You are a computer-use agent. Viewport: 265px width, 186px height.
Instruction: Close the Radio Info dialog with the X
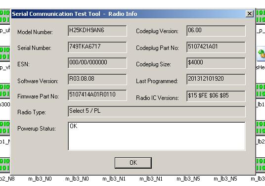[x=250, y=14]
